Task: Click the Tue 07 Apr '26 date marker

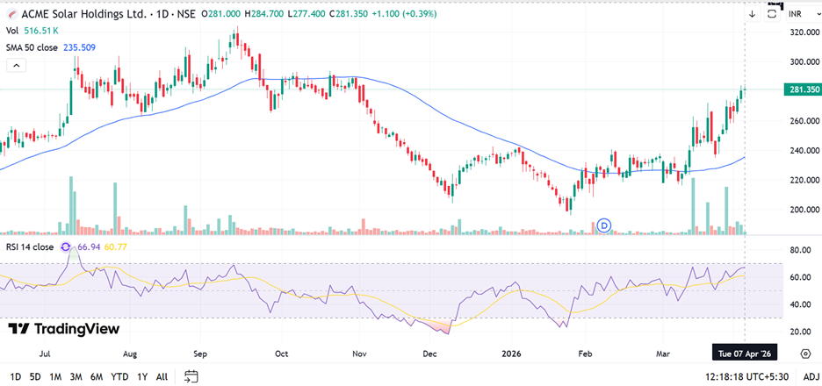Action: (744, 353)
